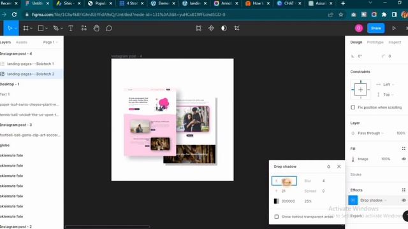Image resolution: width=408 pixels, height=229 pixels.
Task: Select the Rectangle shape tool
Action: pyautogui.click(x=41, y=28)
